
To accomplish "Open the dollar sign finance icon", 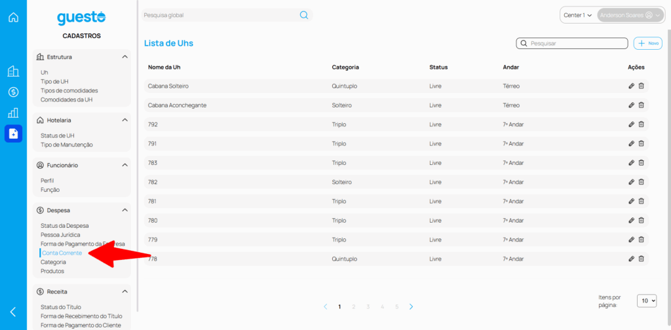I will pyautogui.click(x=13, y=92).
